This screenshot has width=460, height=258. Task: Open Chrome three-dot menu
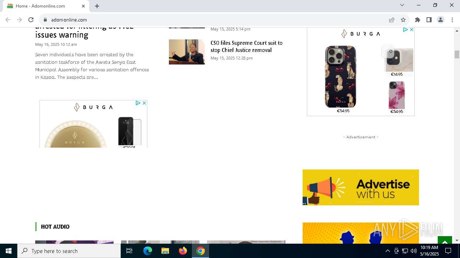pyautogui.click(x=452, y=20)
